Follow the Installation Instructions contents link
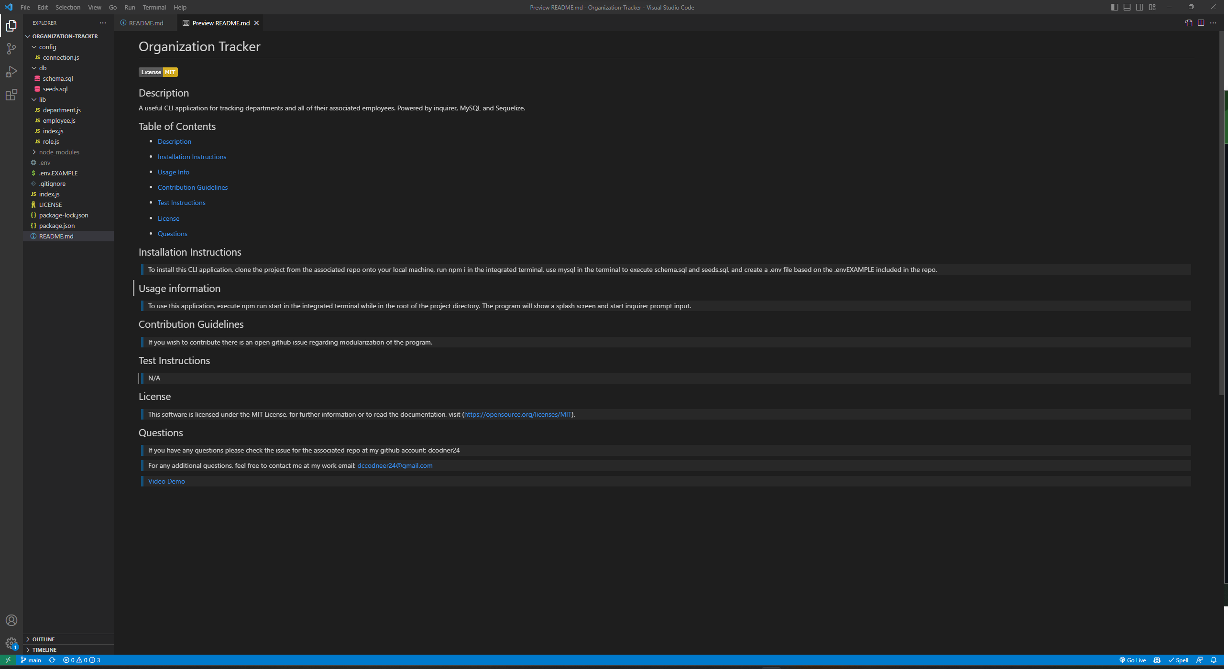 click(x=192, y=157)
